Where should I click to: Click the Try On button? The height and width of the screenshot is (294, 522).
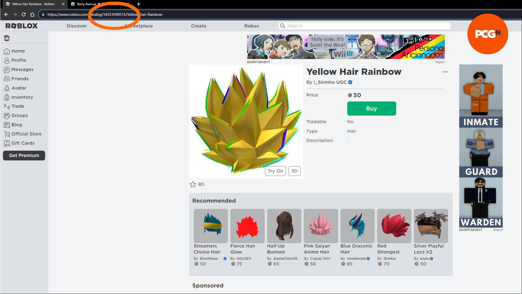click(275, 171)
